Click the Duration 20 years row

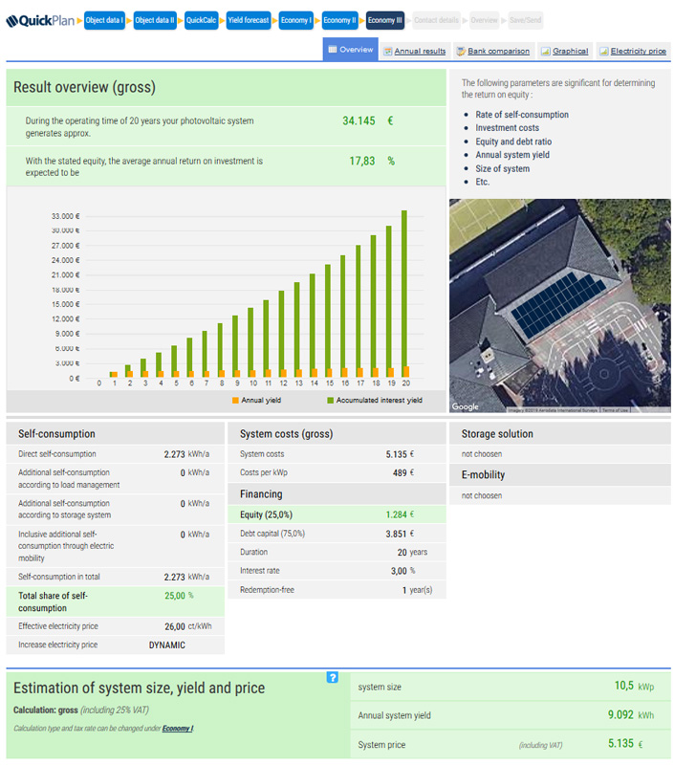pyautogui.click(x=337, y=553)
